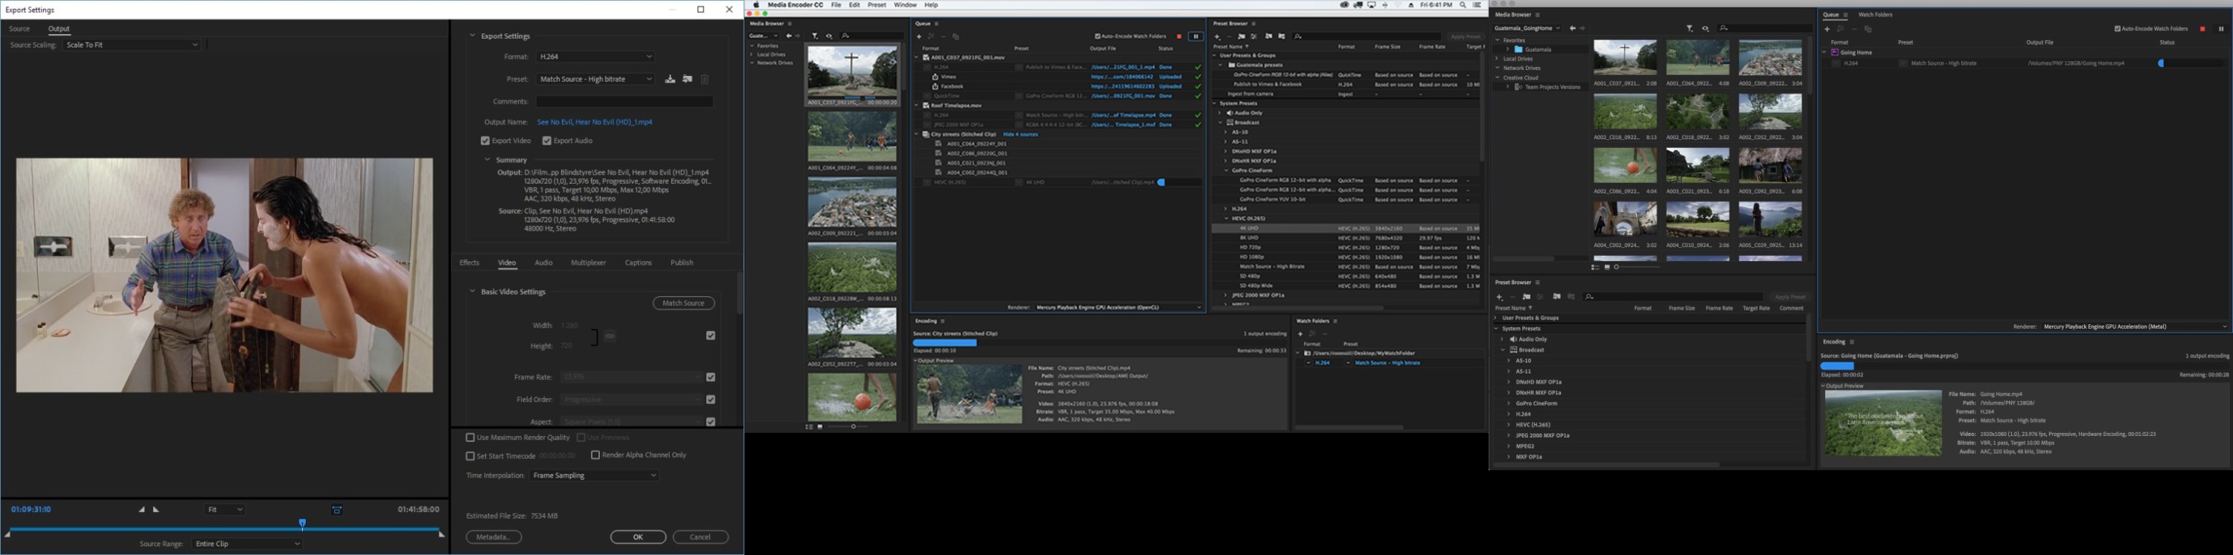The height and width of the screenshot is (555, 2233).
Task: Open Time Interpolation Frame Sampling dropdown
Action: pyautogui.click(x=595, y=475)
